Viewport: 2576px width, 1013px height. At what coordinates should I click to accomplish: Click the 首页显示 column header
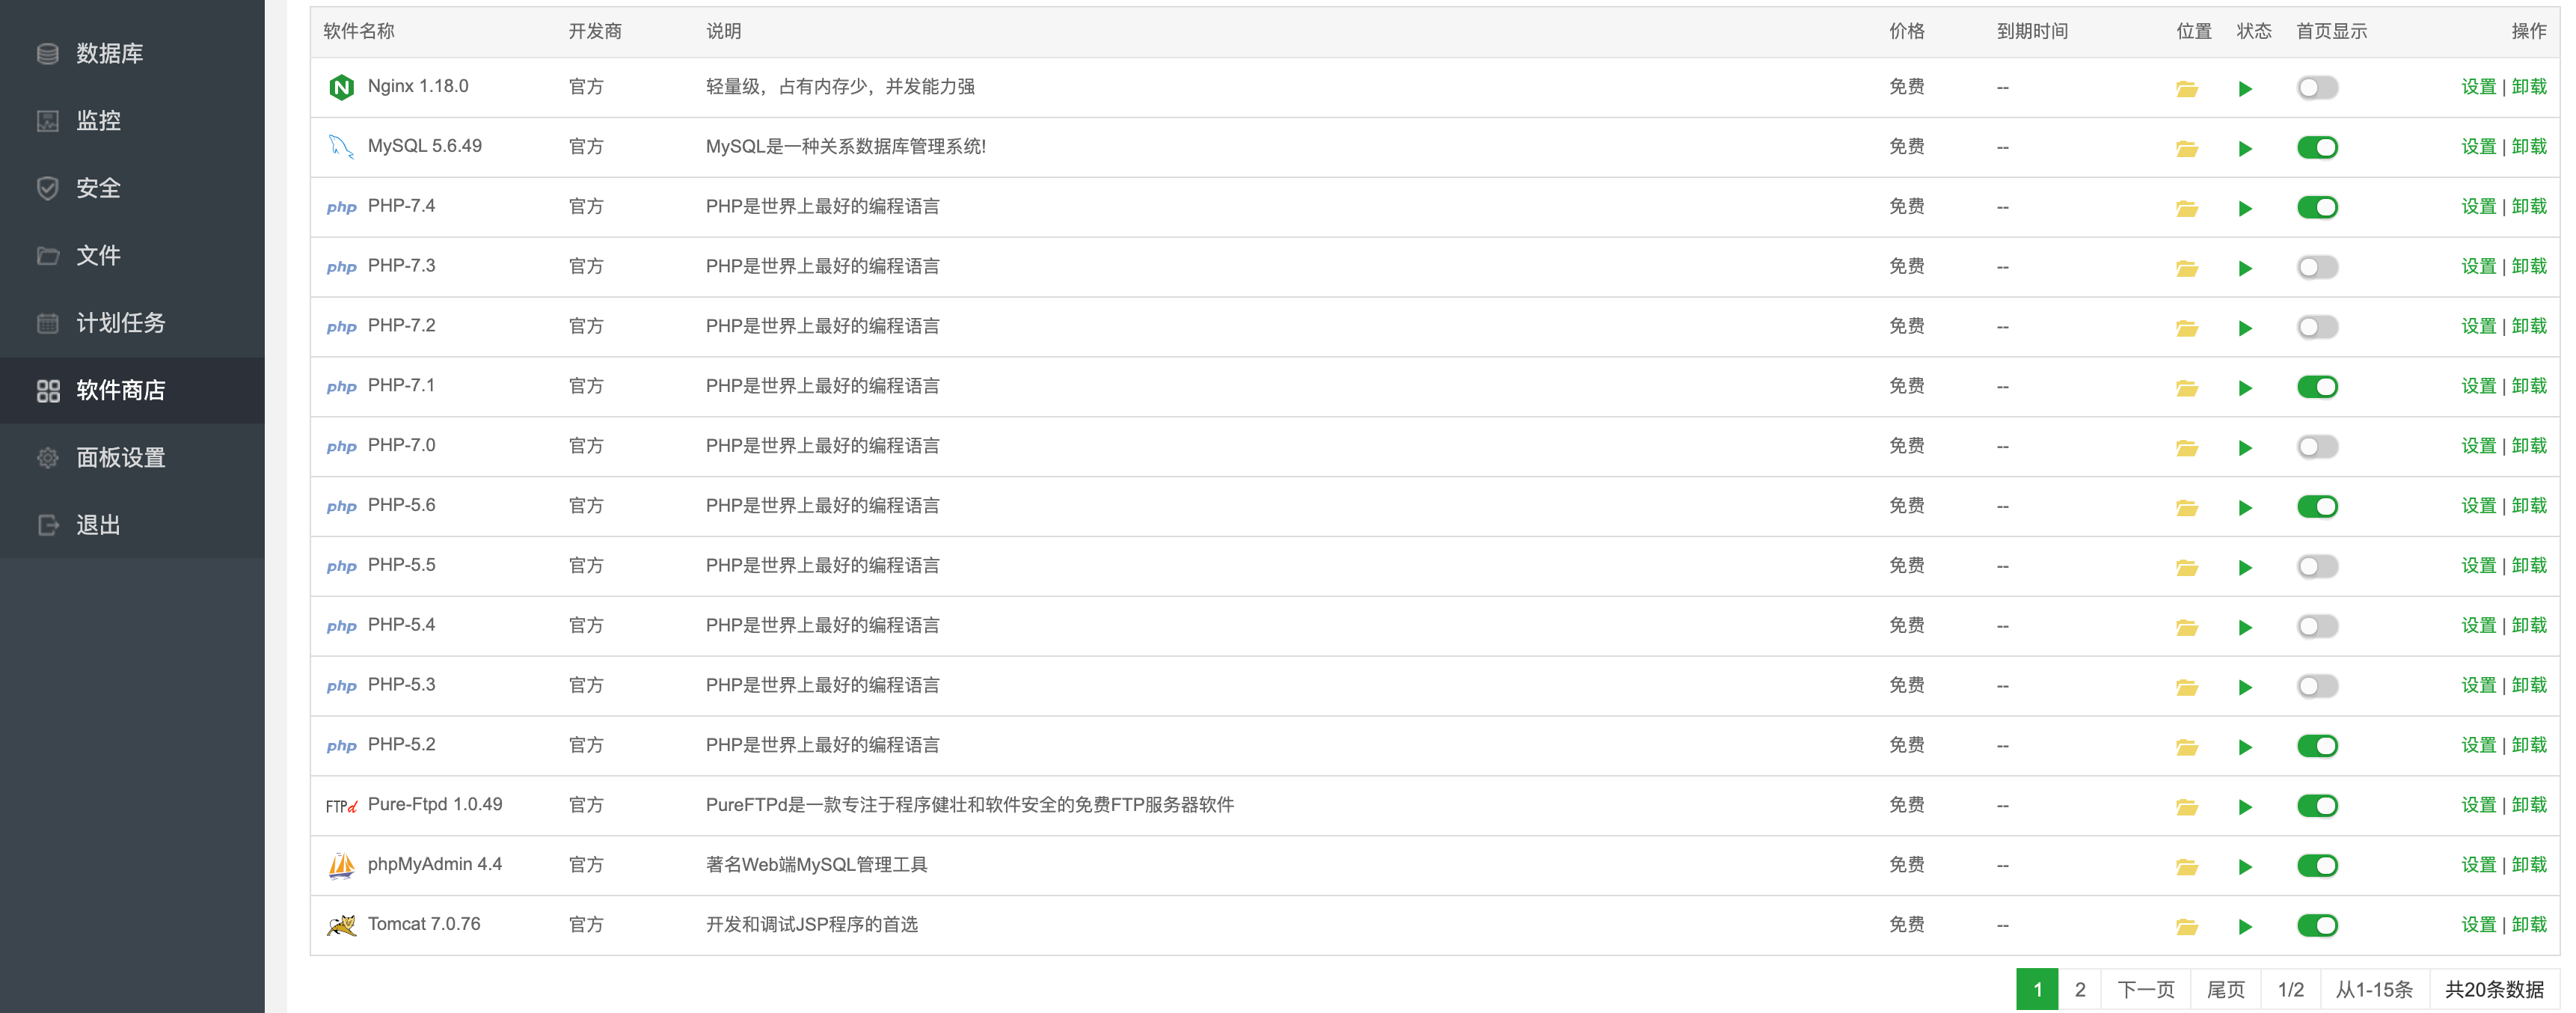click(2331, 31)
